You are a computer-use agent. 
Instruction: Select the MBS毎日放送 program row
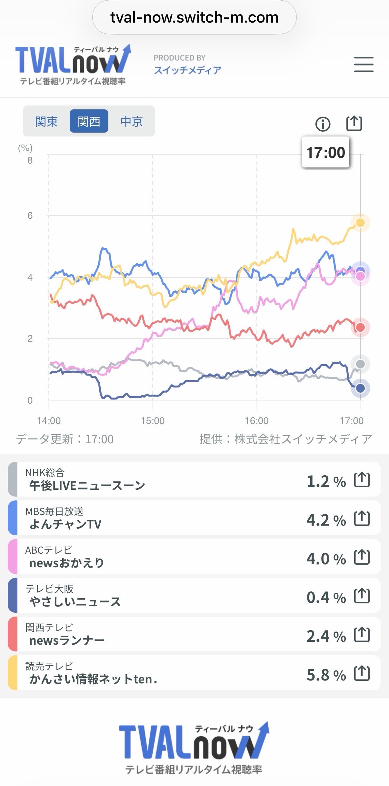[194, 518]
